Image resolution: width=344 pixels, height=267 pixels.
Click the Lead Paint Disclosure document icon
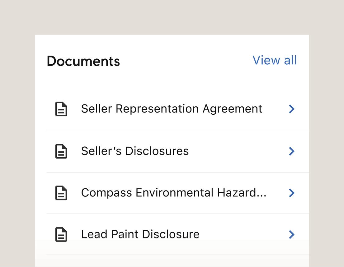pyautogui.click(x=61, y=235)
